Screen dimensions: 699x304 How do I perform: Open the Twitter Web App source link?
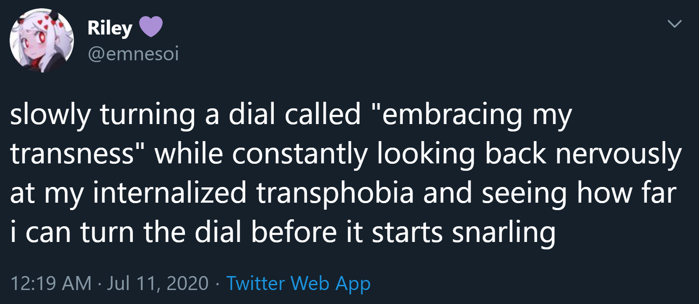point(298,283)
